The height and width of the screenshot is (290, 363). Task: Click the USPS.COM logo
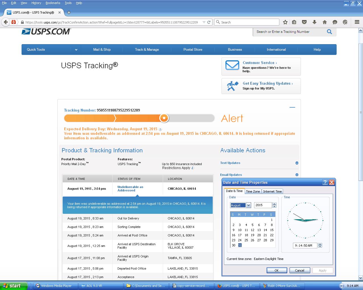coord(46,31)
